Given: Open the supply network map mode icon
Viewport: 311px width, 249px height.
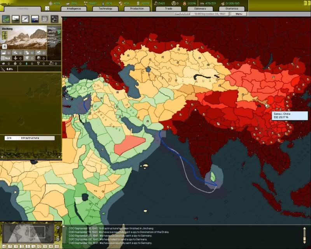Looking at the screenshot, I should point(55,19).
